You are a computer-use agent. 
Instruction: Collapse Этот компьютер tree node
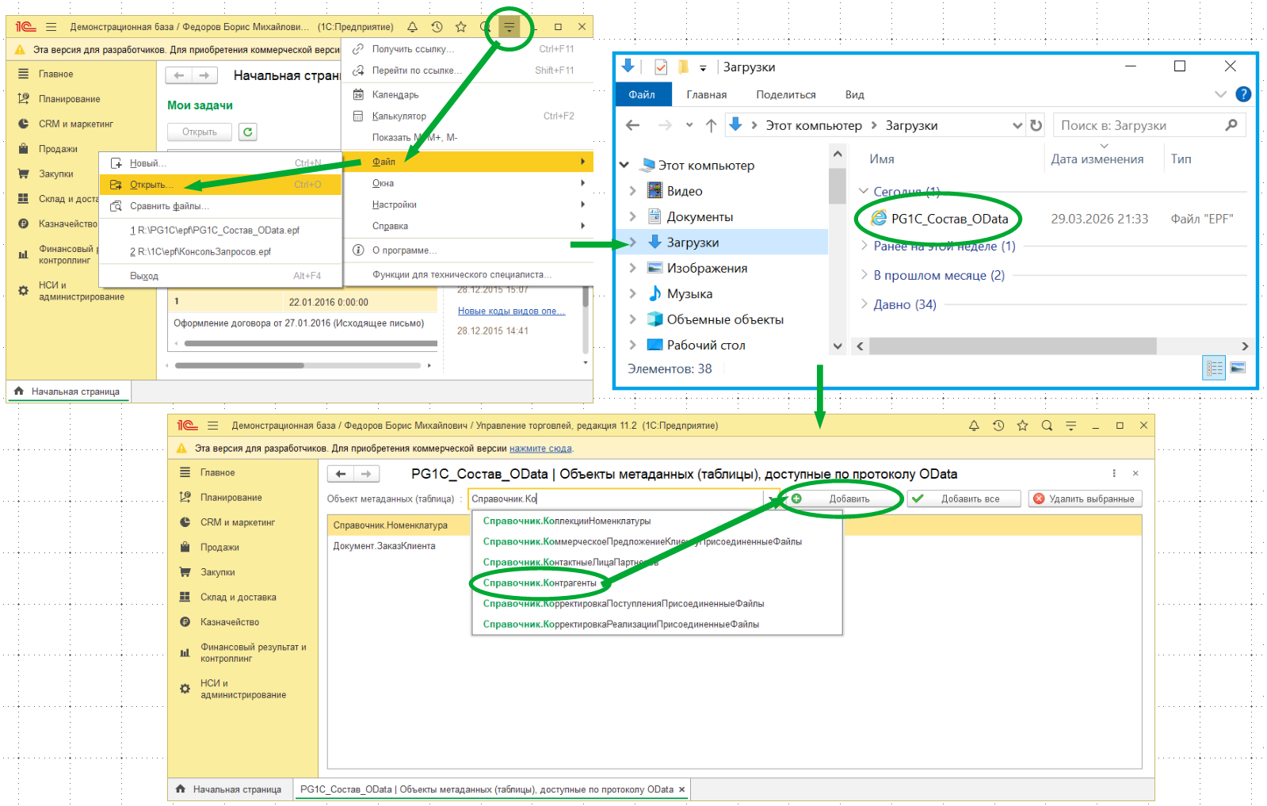tap(624, 165)
